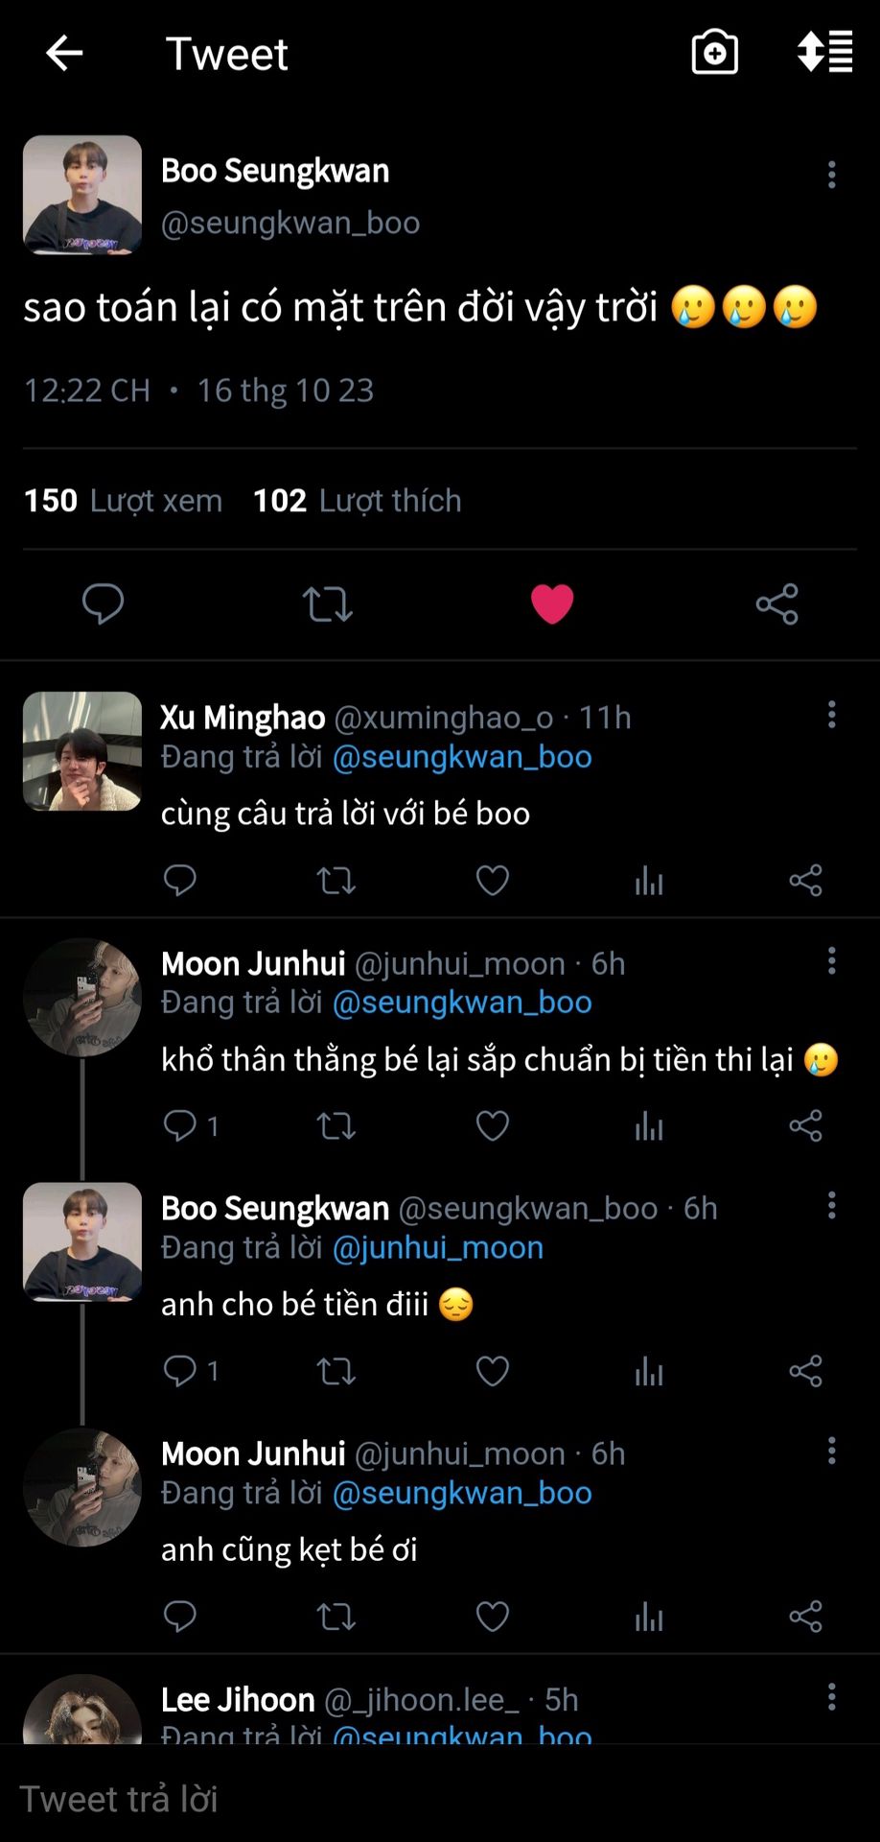Open three-dot menu on Xu Minghao's reply
Viewport: 880px width, 1842px height.
point(831,715)
